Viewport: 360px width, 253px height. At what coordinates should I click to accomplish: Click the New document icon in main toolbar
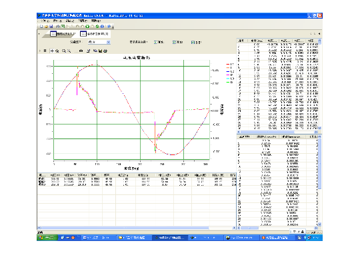[x=41, y=27]
